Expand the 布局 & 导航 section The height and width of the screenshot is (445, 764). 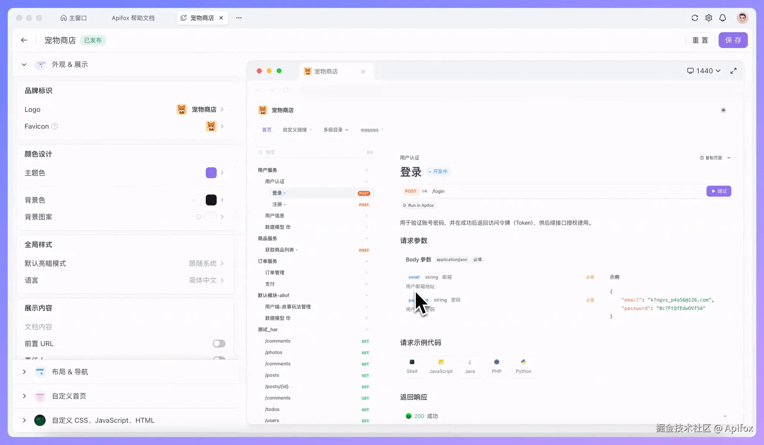tap(70, 372)
